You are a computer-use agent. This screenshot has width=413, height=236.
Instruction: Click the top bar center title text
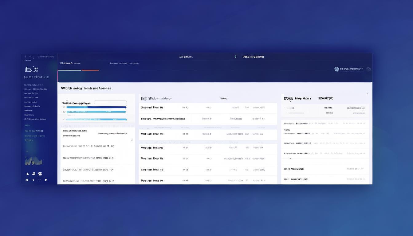(186, 57)
